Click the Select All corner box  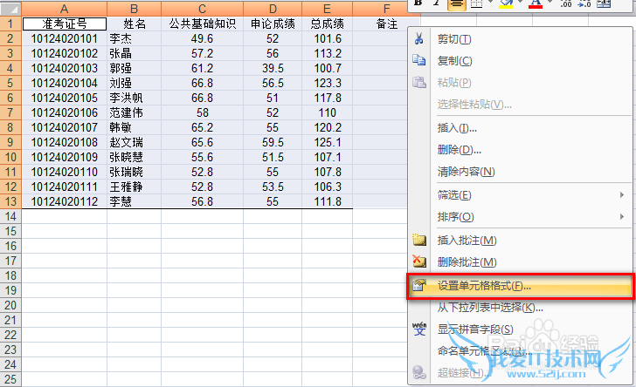tap(10, 9)
